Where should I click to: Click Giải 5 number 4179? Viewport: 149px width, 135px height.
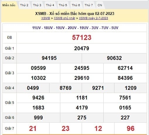pos(82,108)
